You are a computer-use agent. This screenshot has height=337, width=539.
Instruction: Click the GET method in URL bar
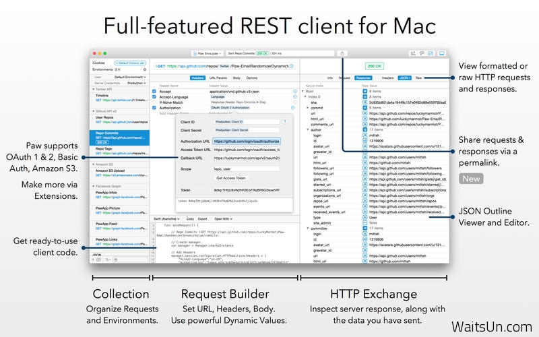[161, 66]
